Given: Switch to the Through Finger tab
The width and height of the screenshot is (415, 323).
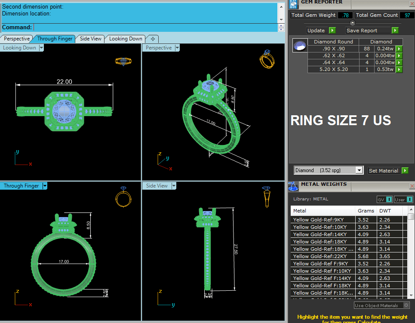Looking at the screenshot, I should (x=55, y=39).
